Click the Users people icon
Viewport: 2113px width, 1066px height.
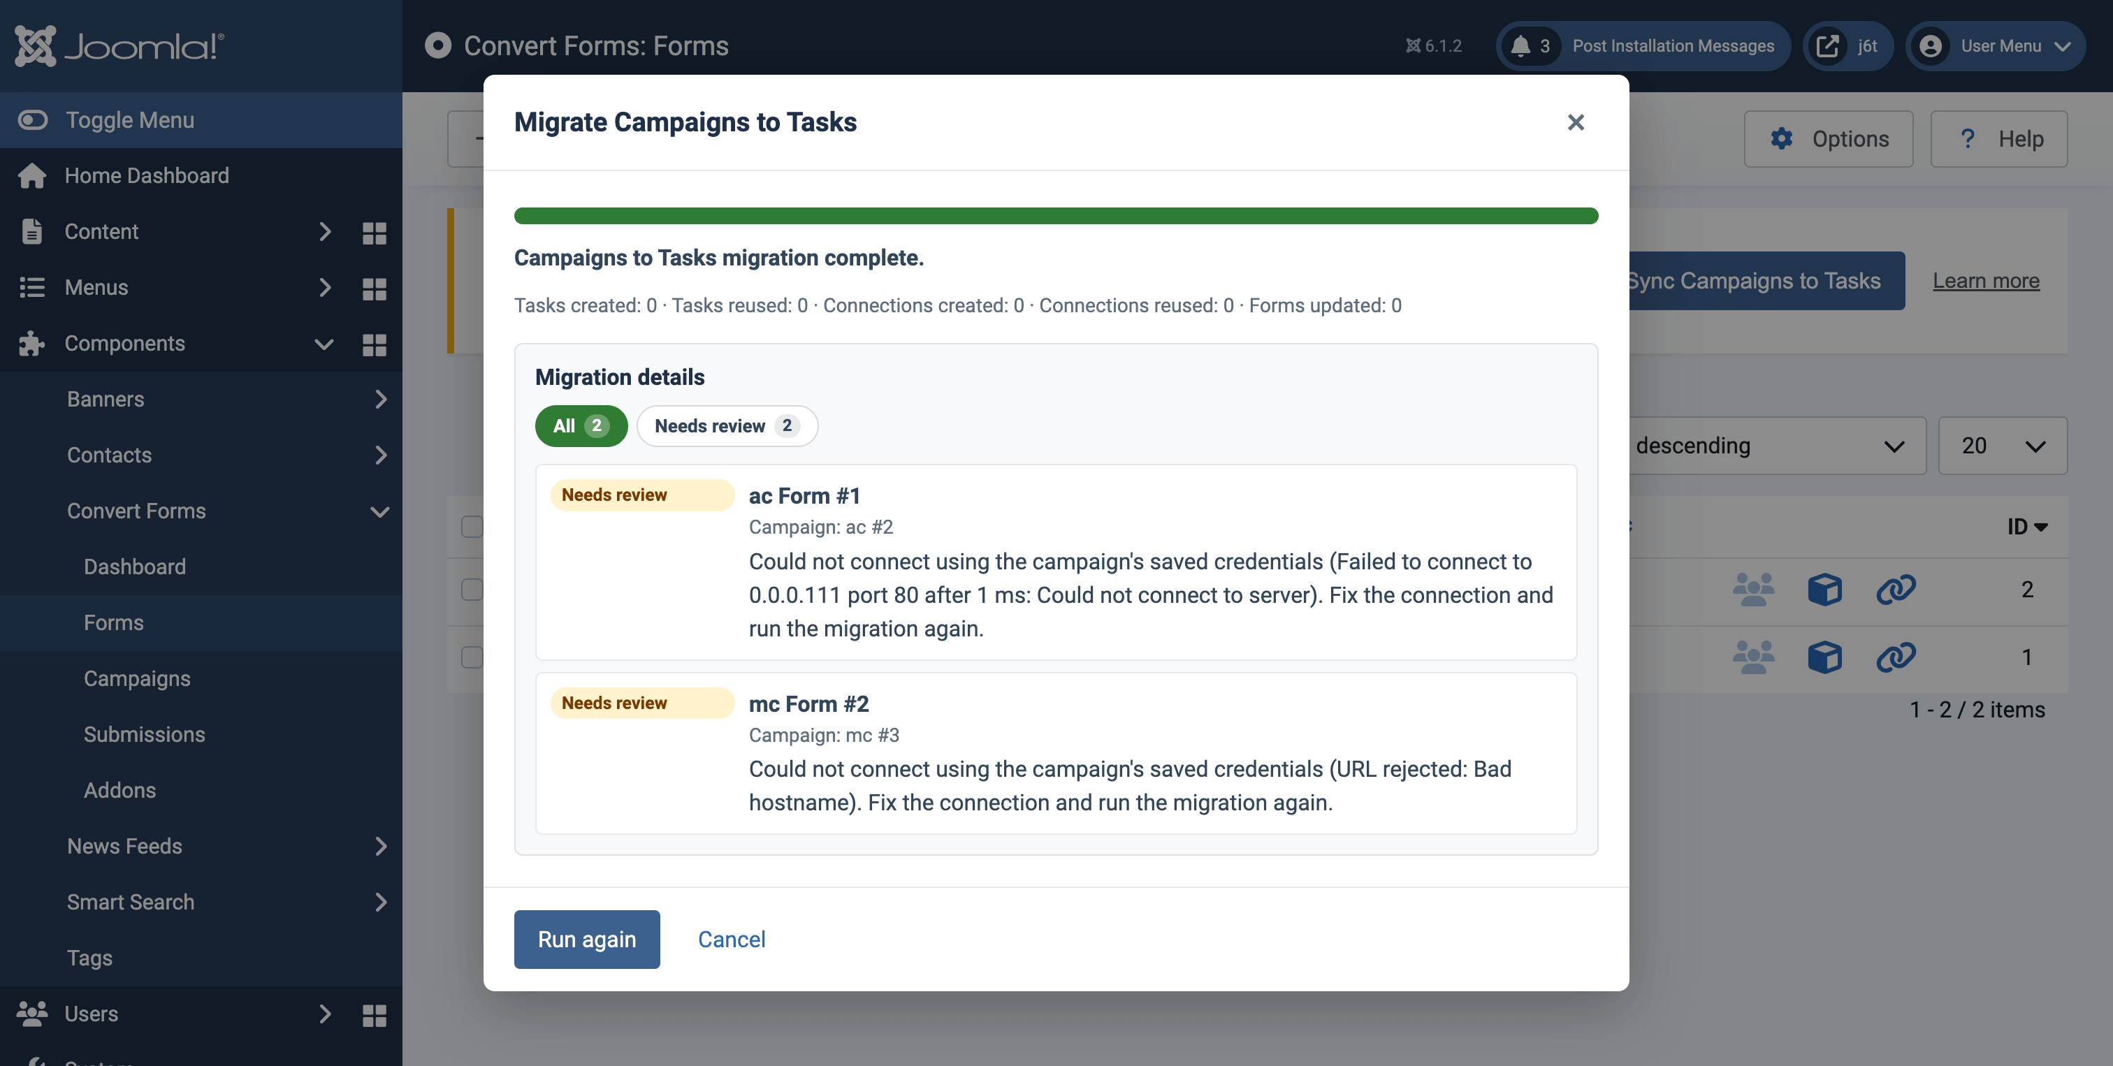click(x=32, y=1014)
